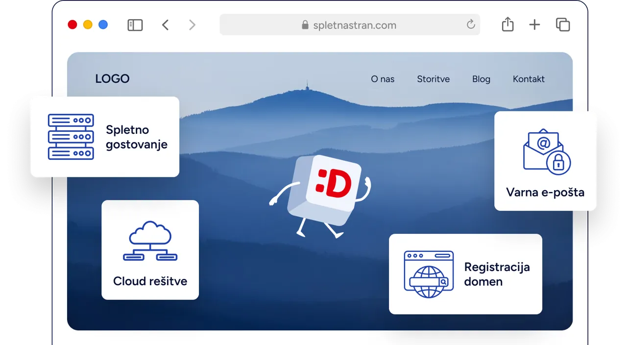Viewport: 627px width, 345px height.
Task: Click the Cloud rešitve label
Action: (150, 281)
